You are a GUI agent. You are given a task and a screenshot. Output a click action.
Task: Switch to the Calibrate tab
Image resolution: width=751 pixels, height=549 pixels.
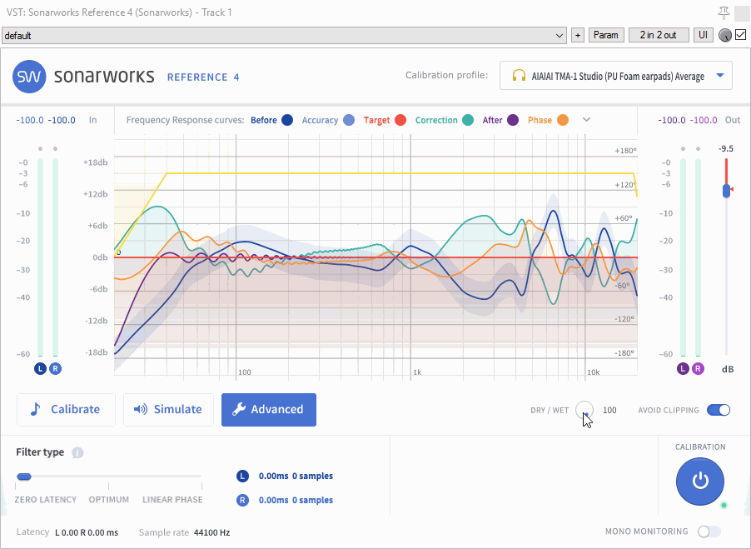(66, 410)
